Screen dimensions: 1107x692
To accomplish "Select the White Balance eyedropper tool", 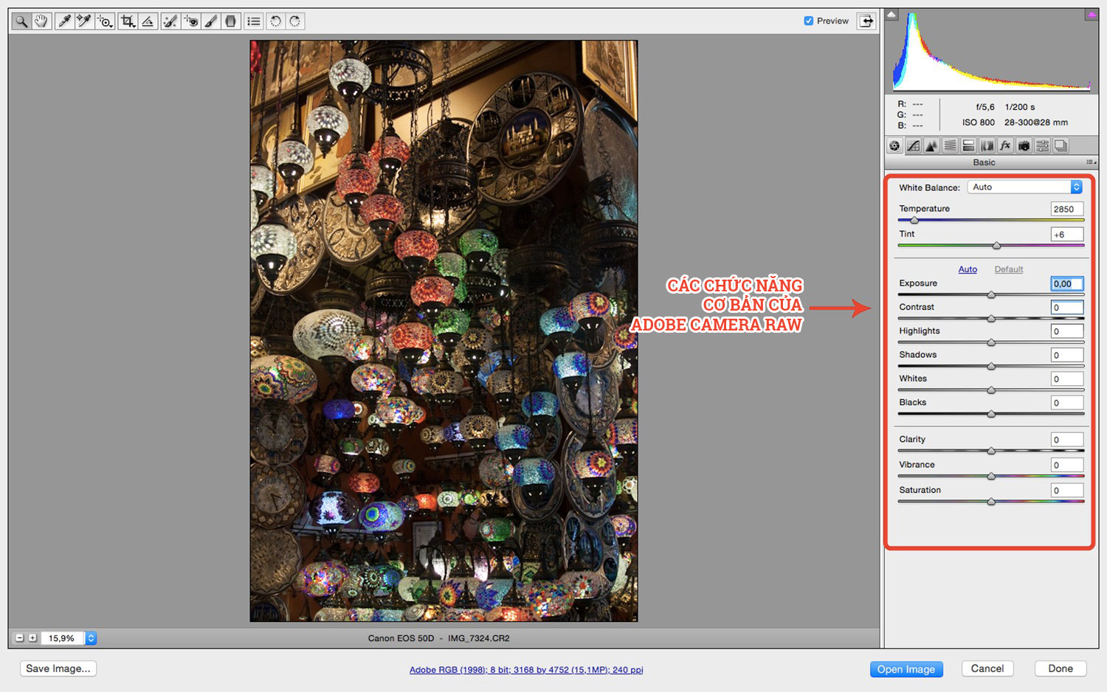I will pyautogui.click(x=64, y=21).
